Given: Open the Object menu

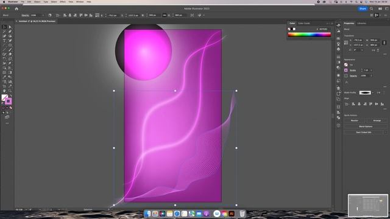Looking at the screenshot, I should click(x=37, y=2).
